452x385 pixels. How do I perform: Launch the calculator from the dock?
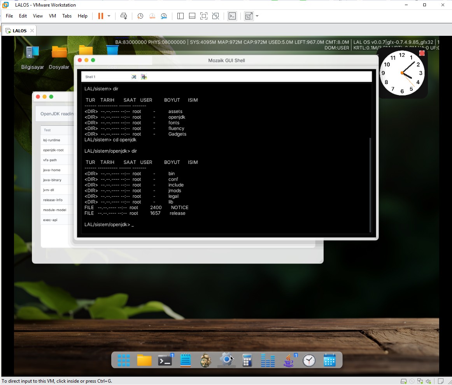point(247,360)
